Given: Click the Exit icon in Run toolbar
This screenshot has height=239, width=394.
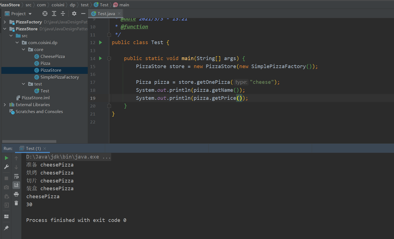Looking at the screenshot, I should tap(6, 205).
